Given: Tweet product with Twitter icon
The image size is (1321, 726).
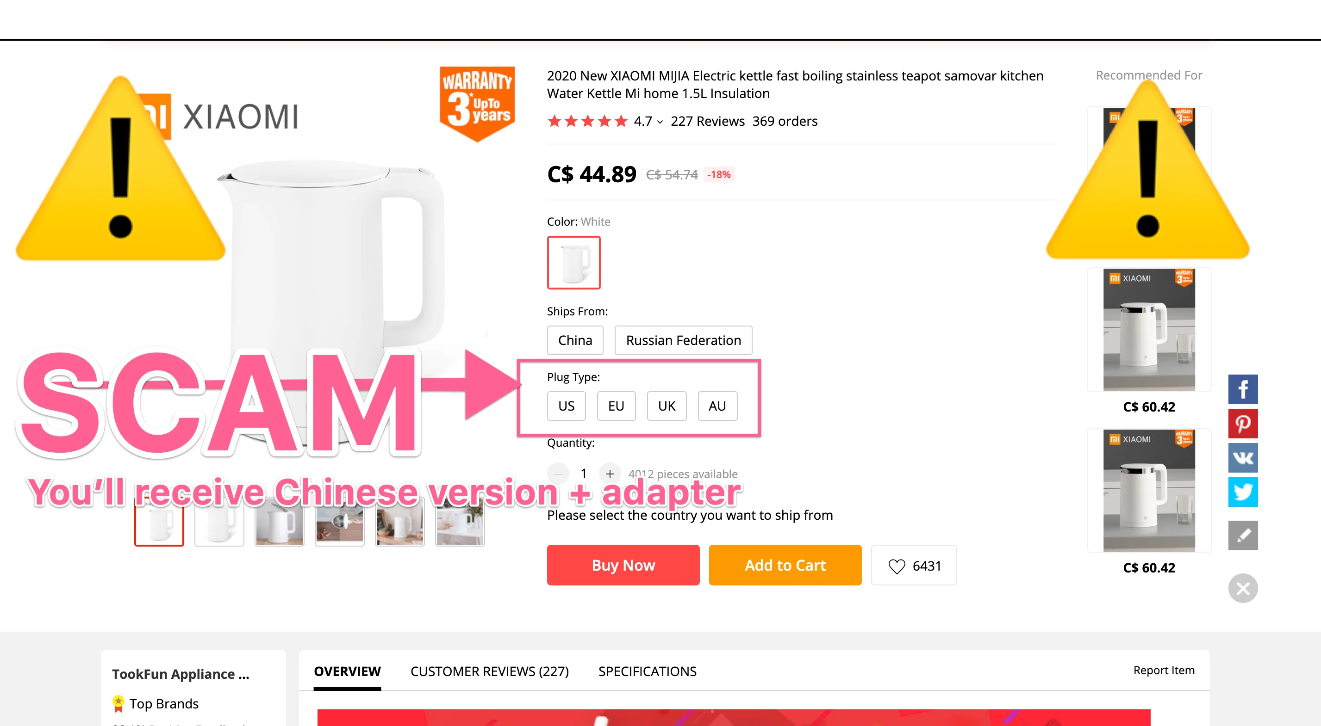Looking at the screenshot, I should pos(1242,492).
